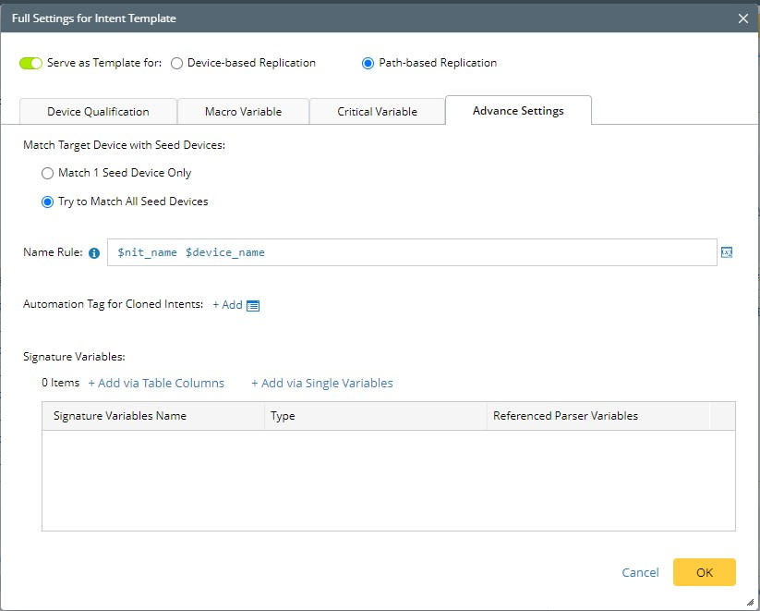This screenshot has height=611, width=760.
Task: Open variable picker icon beside Name Rule field
Action: pyautogui.click(x=727, y=252)
